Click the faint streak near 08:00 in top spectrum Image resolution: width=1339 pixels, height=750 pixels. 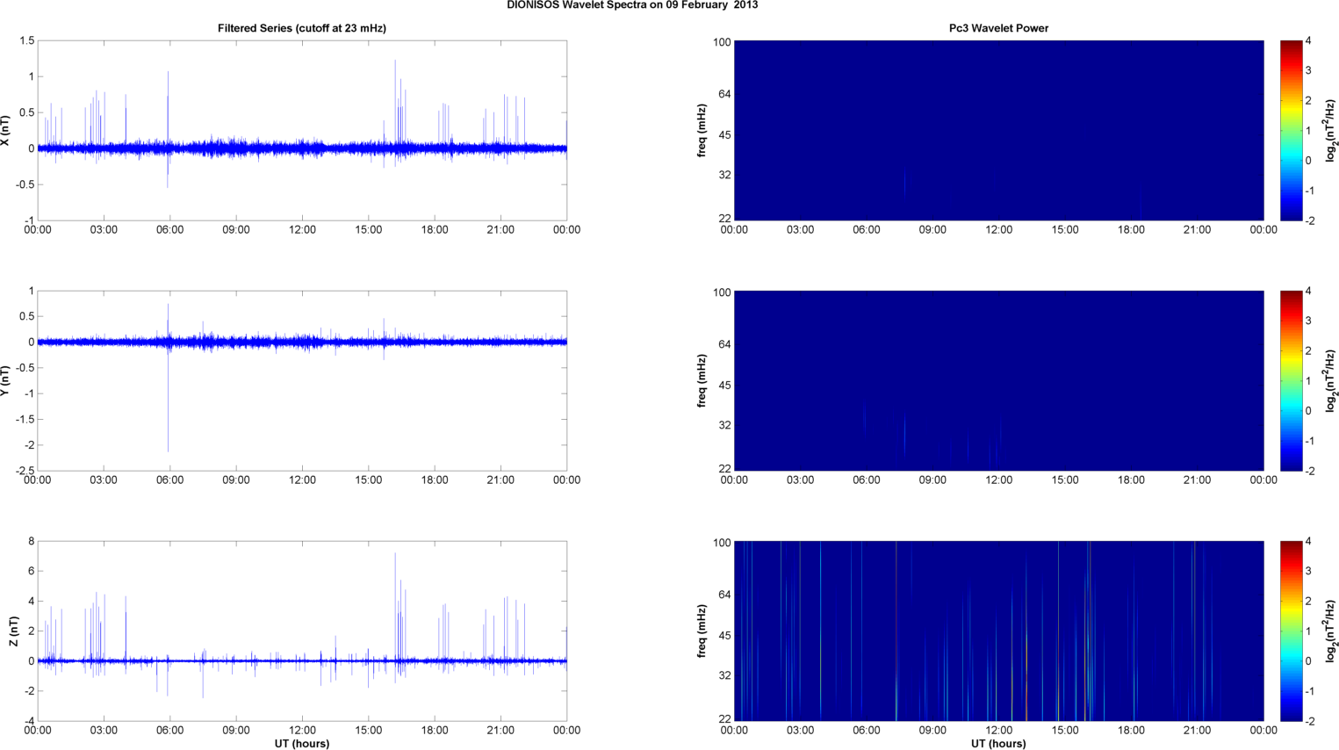click(904, 183)
